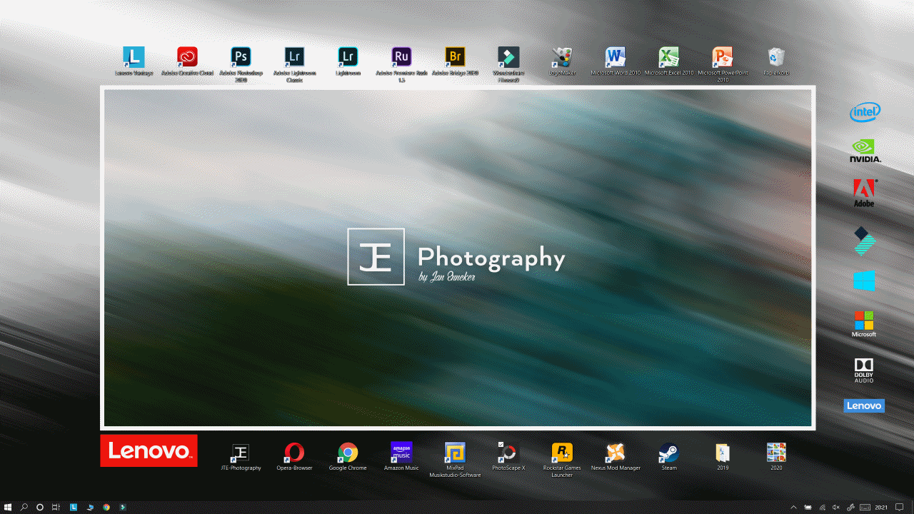Select the Rockstar Games Launcher icon
Image resolution: width=914 pixels, height=514 pixels.
(x=562, y=460)
